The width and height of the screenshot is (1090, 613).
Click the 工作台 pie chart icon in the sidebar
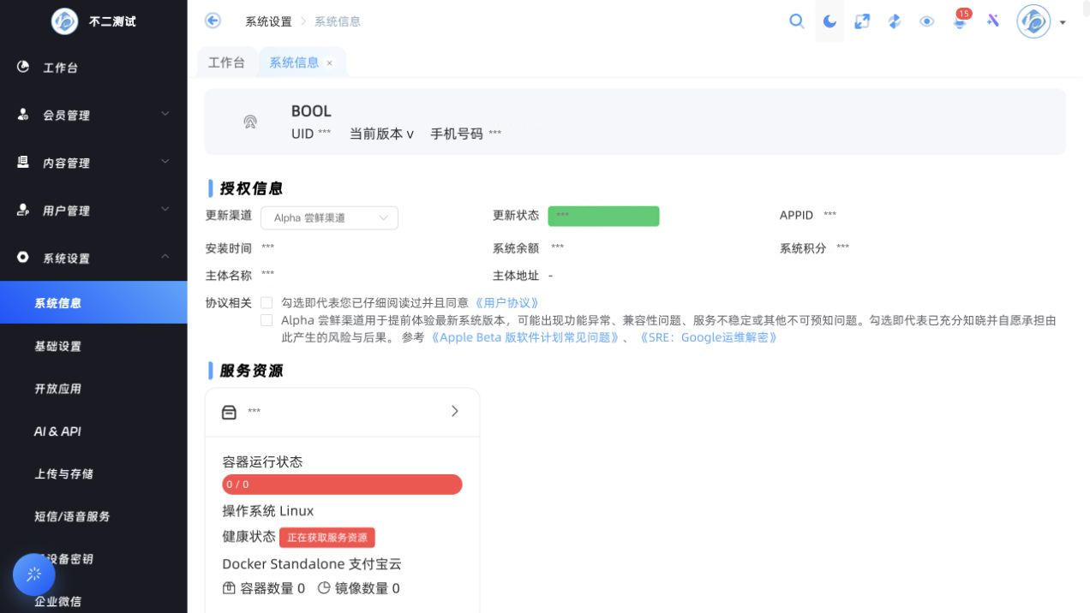tap(23, 67)
